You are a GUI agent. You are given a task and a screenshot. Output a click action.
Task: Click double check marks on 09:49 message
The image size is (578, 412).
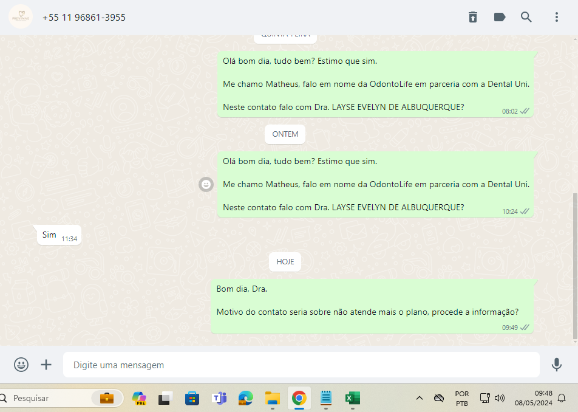(525, 328)
